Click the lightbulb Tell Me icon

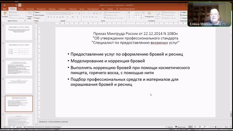(117, 9)
